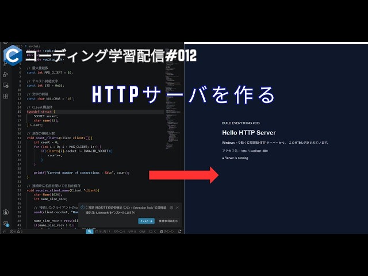Click the Windows C言語製HTTPサーバー description text
Image resolution: width=368 pixels, height=276 pixels.
[x=276, y=143]
